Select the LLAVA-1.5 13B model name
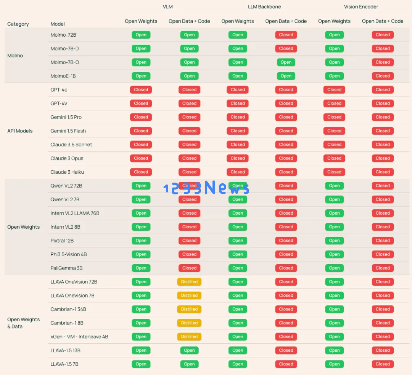 pos(66,350)
